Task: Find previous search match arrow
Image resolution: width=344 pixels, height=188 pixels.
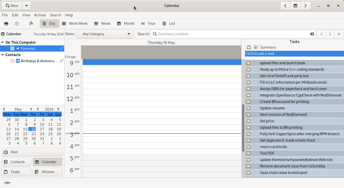Action: click(x=321, y=34)
